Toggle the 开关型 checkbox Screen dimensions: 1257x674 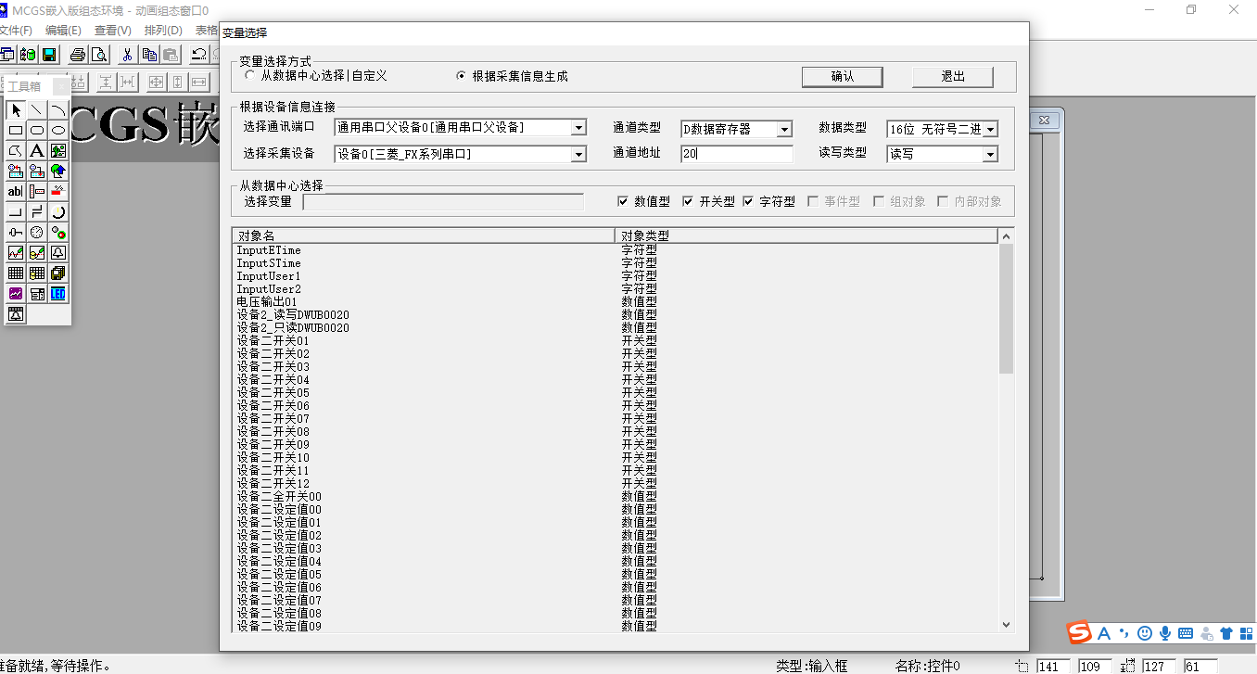(688, 201)
